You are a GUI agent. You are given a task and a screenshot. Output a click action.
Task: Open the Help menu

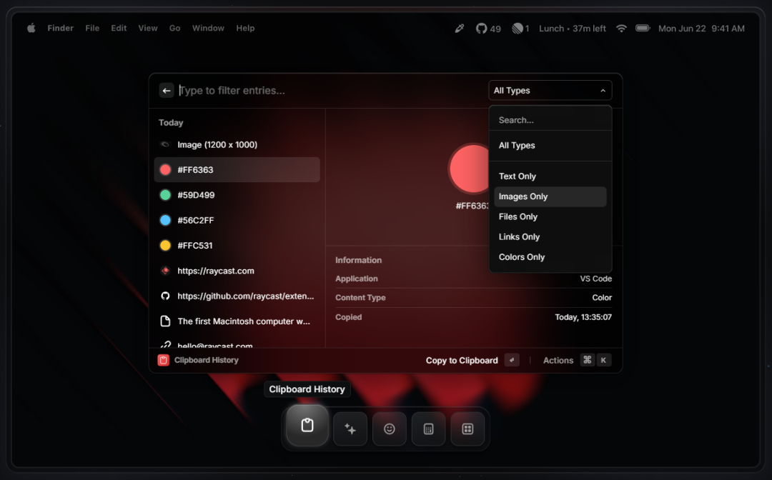245,28
